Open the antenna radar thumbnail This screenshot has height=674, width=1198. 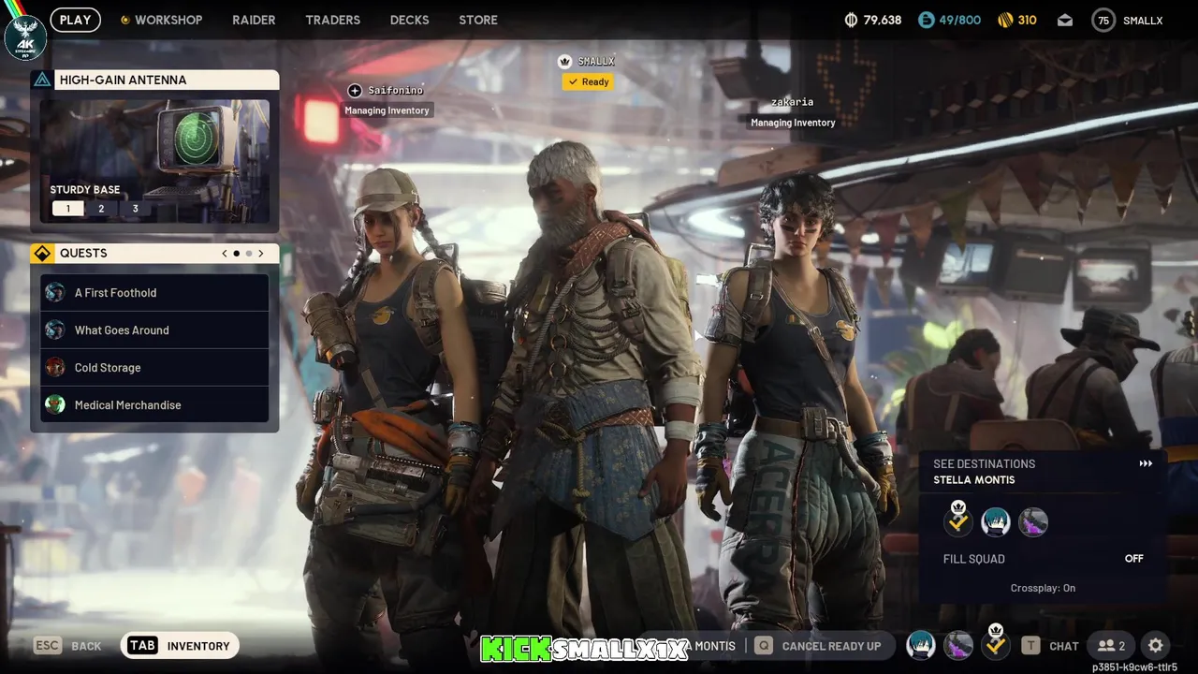tap(154, 161)
